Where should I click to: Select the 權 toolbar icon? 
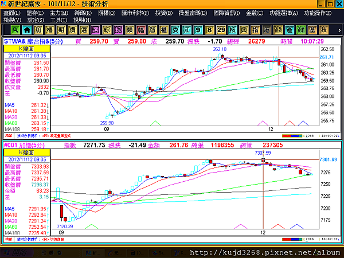(164, 30)
